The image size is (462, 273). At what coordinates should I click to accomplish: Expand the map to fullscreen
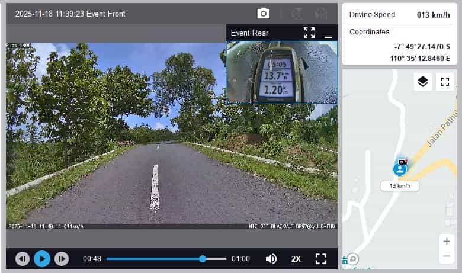pyautogui.click(x=444, y=82)
